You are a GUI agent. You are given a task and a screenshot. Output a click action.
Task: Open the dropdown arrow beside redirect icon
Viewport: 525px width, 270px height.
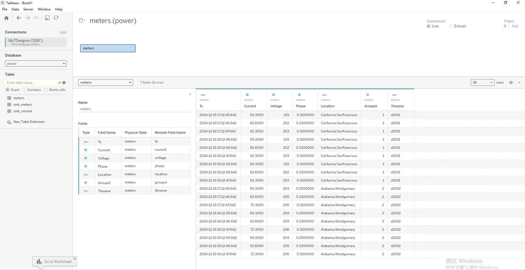tap(42, 18)
